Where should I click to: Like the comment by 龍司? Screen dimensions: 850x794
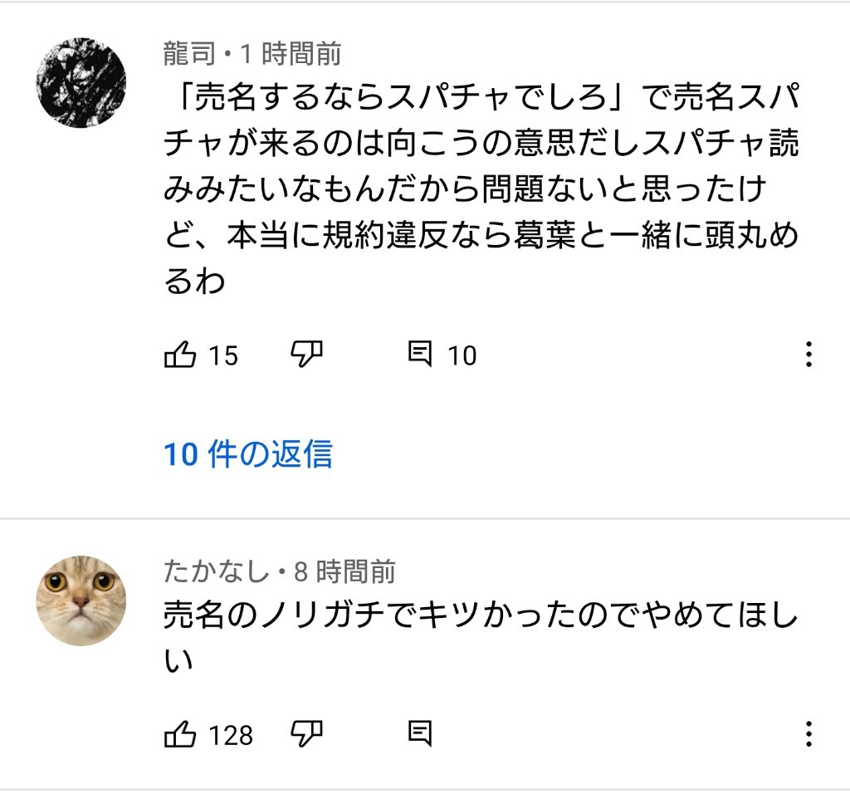(180, 355)
